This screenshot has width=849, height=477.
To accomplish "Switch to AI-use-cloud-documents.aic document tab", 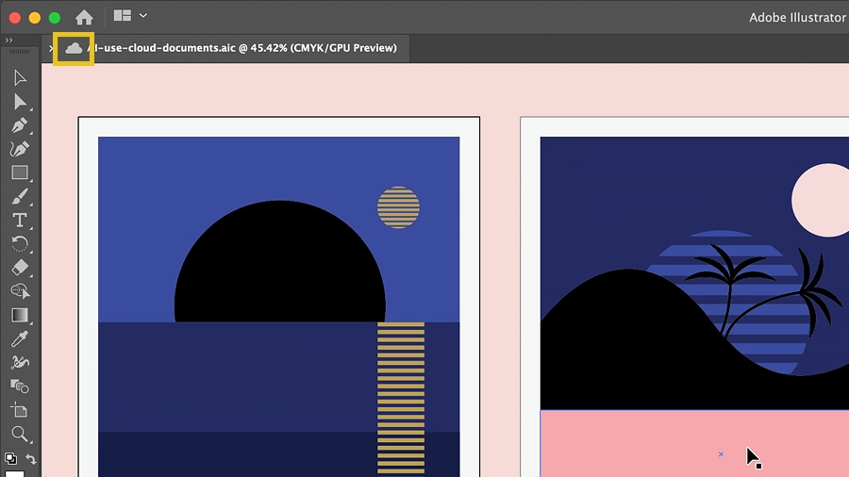I will (241, 48).
